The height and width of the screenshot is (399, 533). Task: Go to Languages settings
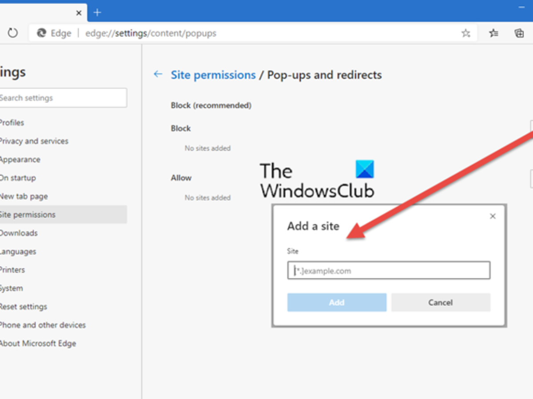(x=18, y=251)
